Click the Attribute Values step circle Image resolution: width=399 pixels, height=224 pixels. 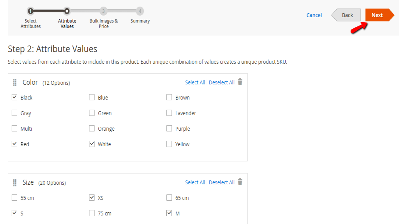pos(67,12)
